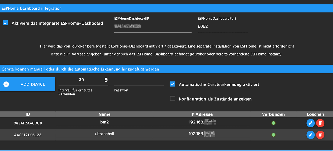333x151 pixels.
Task: Click the Aktiviere das integrierte ESPHome-Dashboard label
Action: coord(57,23)
